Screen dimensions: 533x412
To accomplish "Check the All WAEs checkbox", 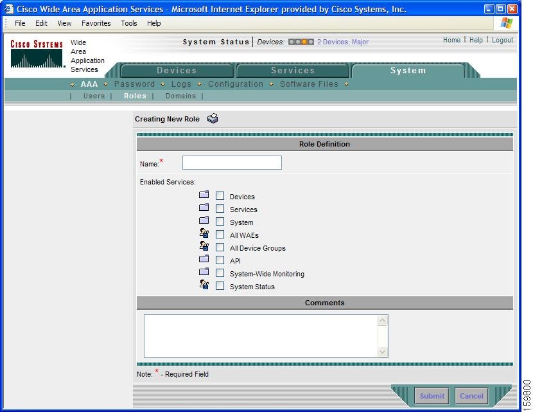I will (220, 235).
